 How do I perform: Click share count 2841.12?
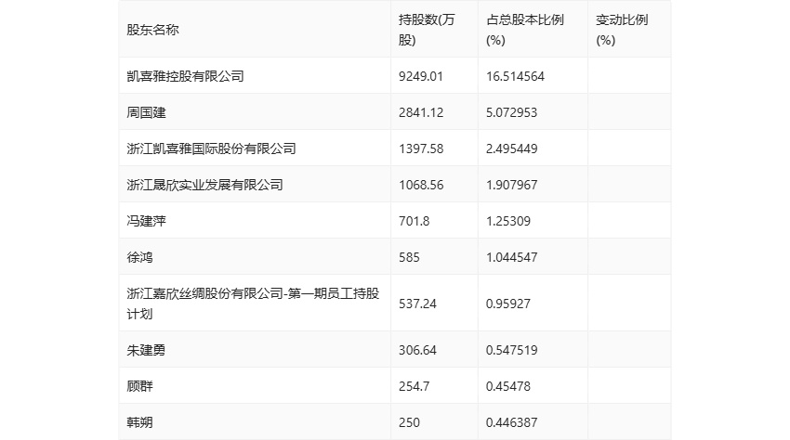(x=421, y=112)
